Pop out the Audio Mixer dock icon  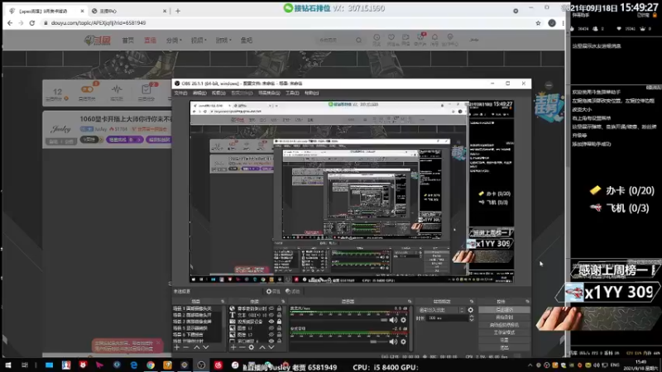pos(409,301)
